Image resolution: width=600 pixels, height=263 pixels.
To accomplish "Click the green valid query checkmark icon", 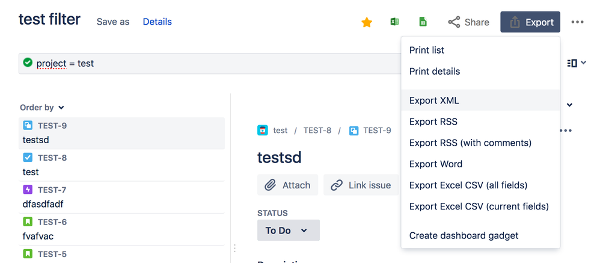I will 28,62.
